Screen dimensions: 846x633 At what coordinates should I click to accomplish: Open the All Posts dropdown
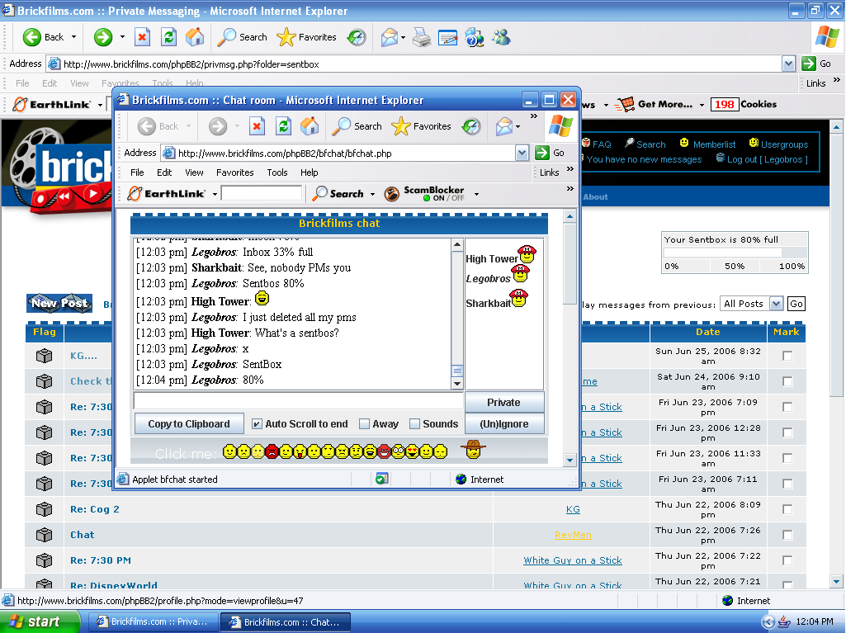775,304
